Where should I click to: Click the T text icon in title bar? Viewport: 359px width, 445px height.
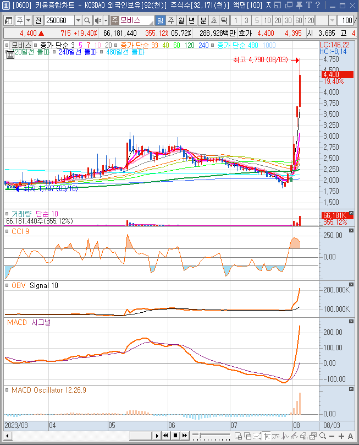[309, 5]
